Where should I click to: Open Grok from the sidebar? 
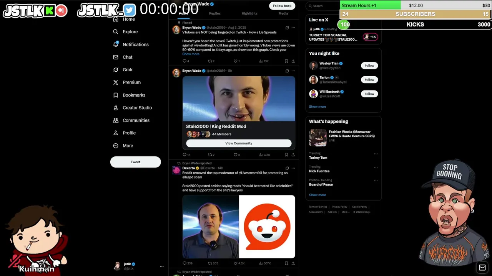click(x=123, y=70)
